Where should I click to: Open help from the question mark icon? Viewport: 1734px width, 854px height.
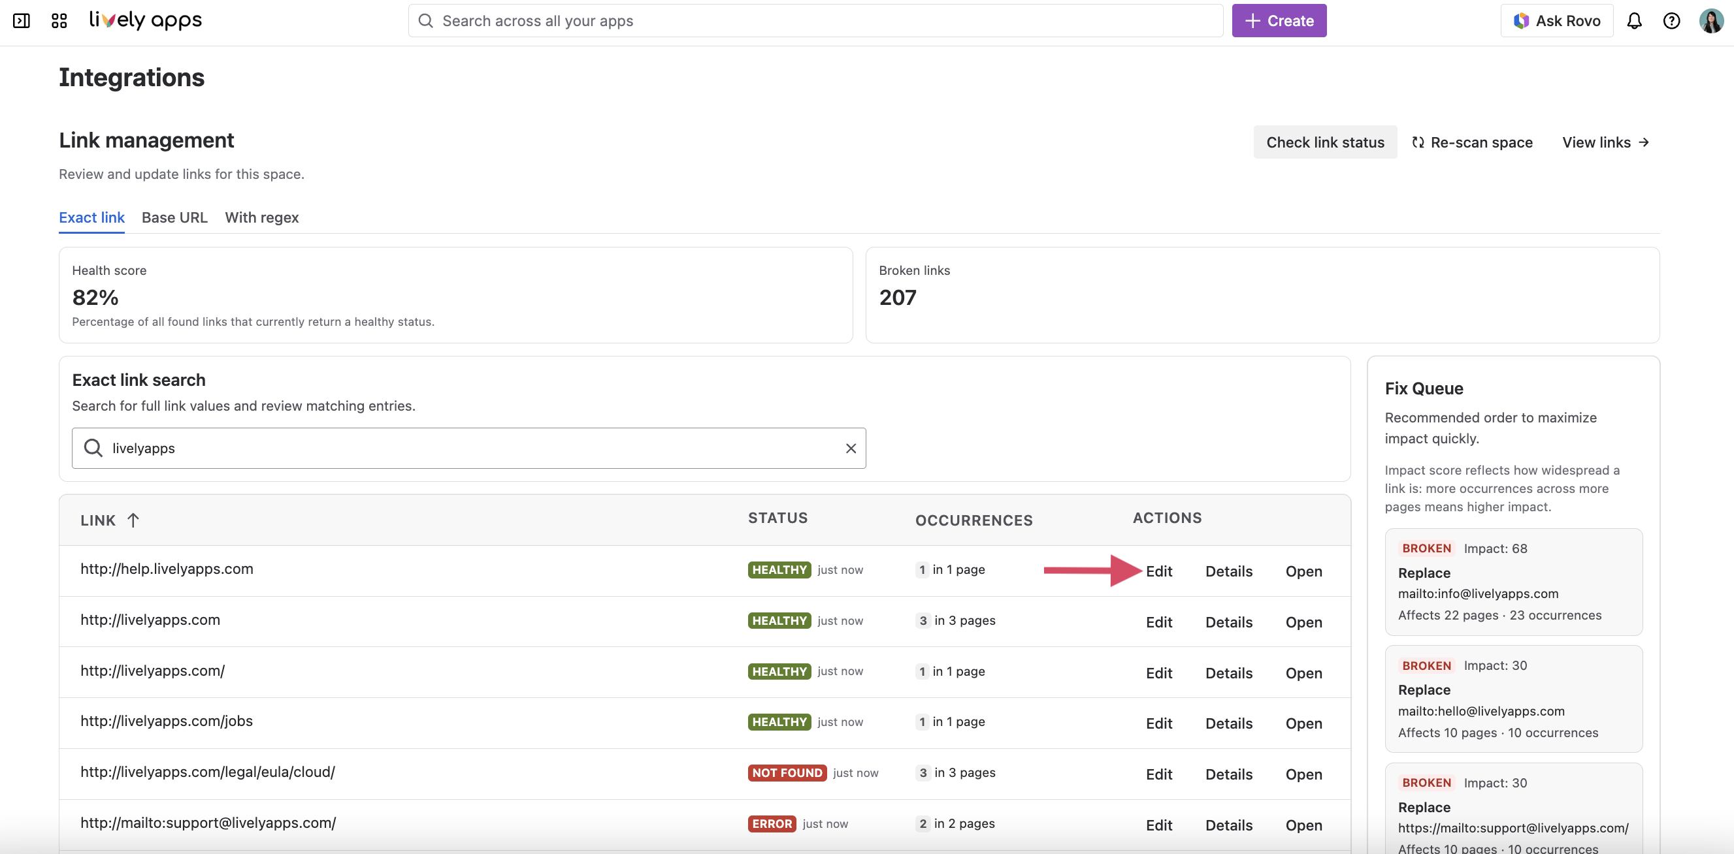pyautogui.click(x=1672, y=21)
